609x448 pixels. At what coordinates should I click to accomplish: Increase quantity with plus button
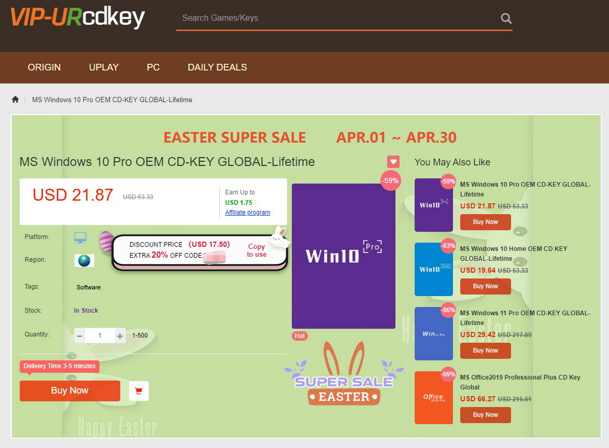click(120, 336)
